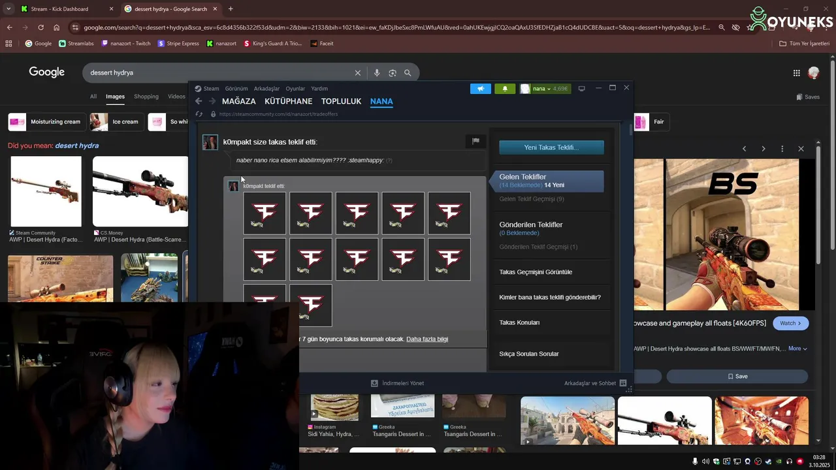Open Faceit bookmark

[322, 44]
